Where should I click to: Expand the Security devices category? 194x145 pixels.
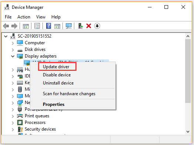point(13,130)
